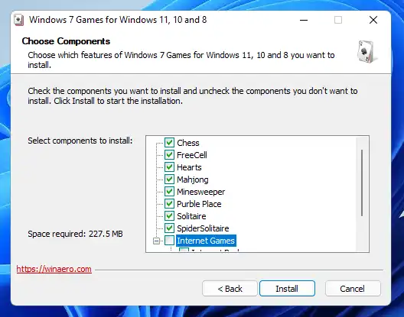Image resolution: width=404 pixels, height=317 pixels.
Task: Minimize the installer window
Action: click(x=304, y=20)
